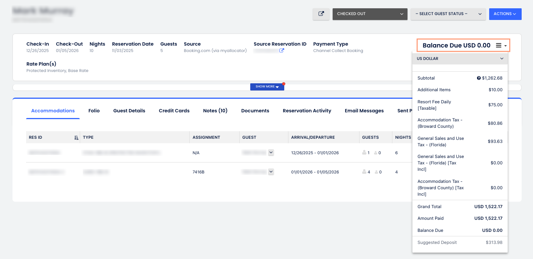Viewport: 533px width, 259px height.
Task: Open the Credit Cards tab
Action: click(174, 111)
